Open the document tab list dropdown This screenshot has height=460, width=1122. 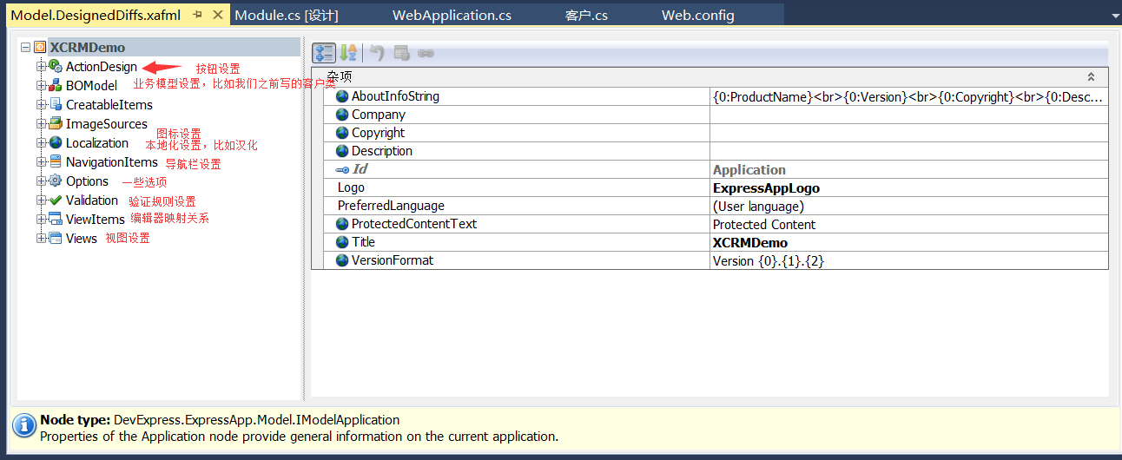tap(1114, 16)
